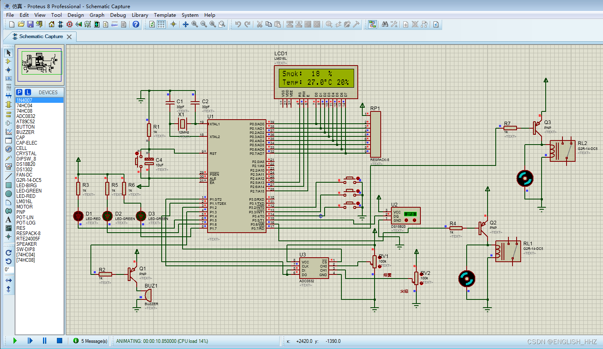Open the Debug menu
603x349 pixels.
coord(118,15)
